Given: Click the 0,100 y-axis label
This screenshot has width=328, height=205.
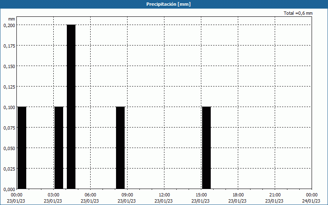Looking at the screenshot, I should (x=9, y=107).
